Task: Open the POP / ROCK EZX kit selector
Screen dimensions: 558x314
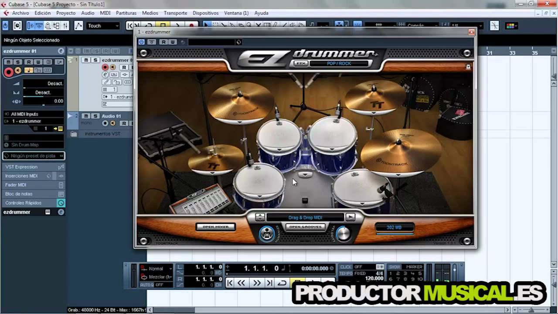Action: (339, 64)
